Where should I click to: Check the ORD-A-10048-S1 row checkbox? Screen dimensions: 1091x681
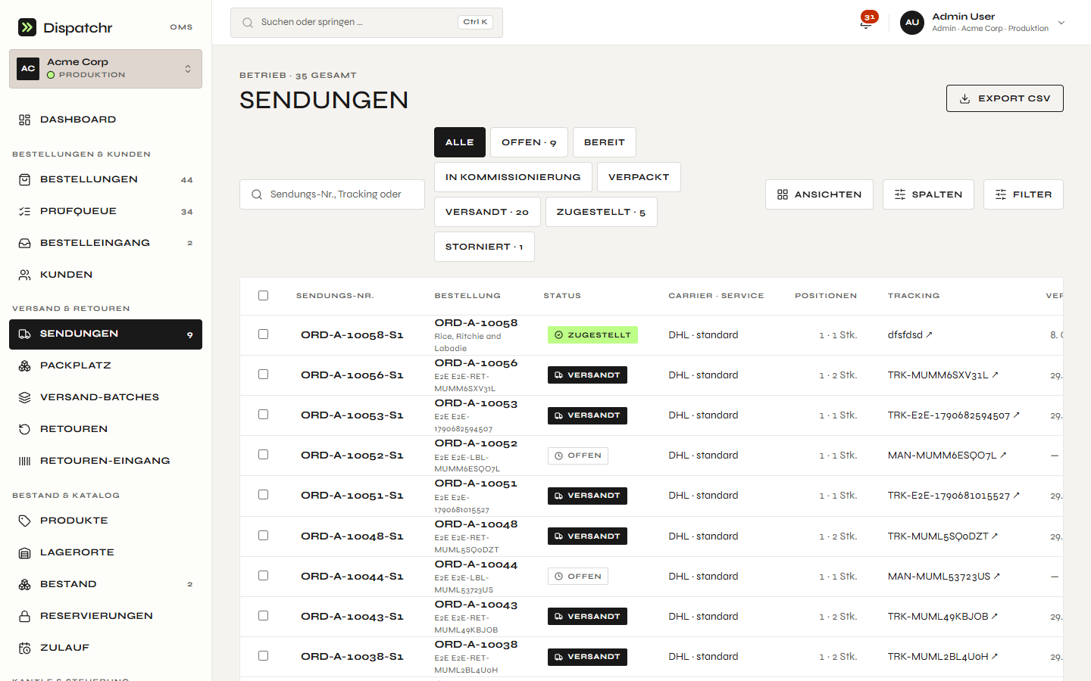click(263, 536)
